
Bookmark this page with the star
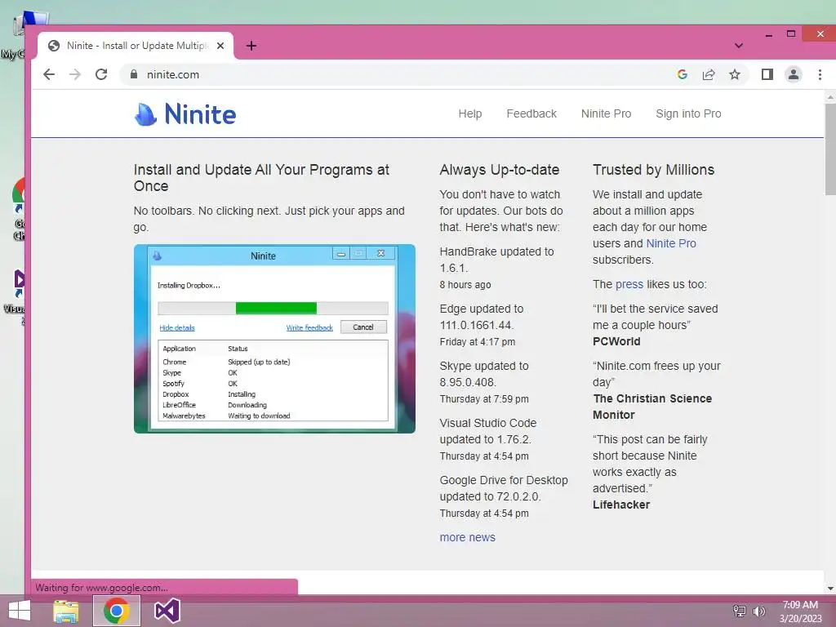(x=735, y=74)
